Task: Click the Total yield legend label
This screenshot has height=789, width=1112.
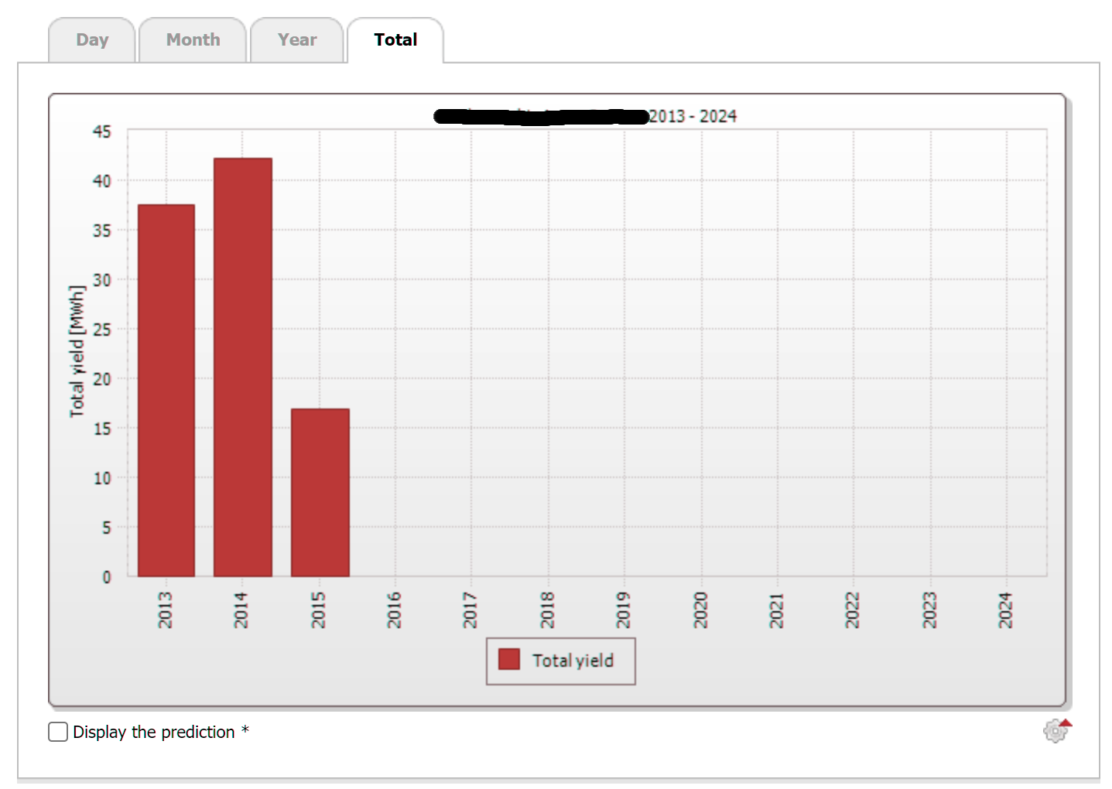Action: pyautogui.click(x=573, y=661)
